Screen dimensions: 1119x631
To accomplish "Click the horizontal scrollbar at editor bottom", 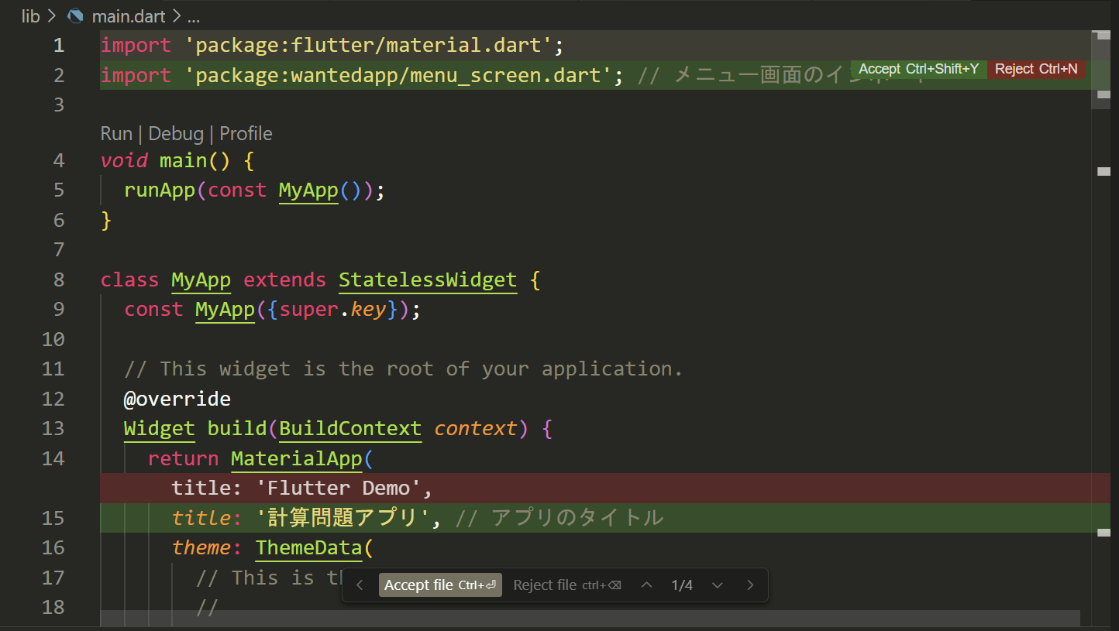I will (590, 618).
